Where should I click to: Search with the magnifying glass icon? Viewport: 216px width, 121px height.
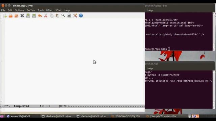pyautogui.click(x=63, y=16)
